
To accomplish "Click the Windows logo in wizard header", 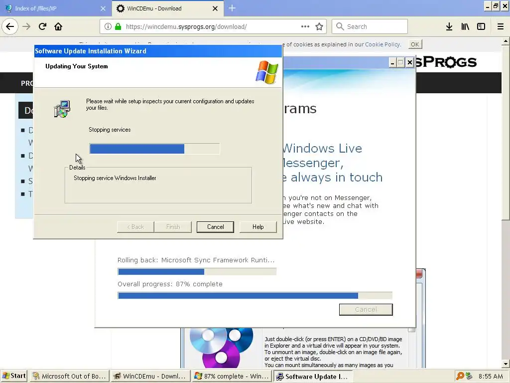I will (x=267, y=72).
